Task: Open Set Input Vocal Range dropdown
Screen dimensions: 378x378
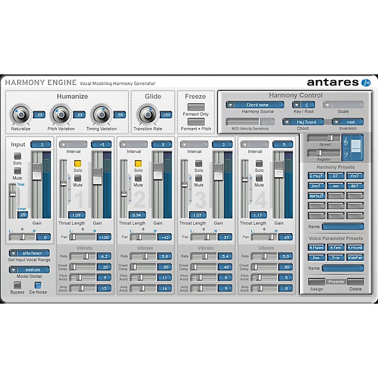Action: (x=29, y=253)
